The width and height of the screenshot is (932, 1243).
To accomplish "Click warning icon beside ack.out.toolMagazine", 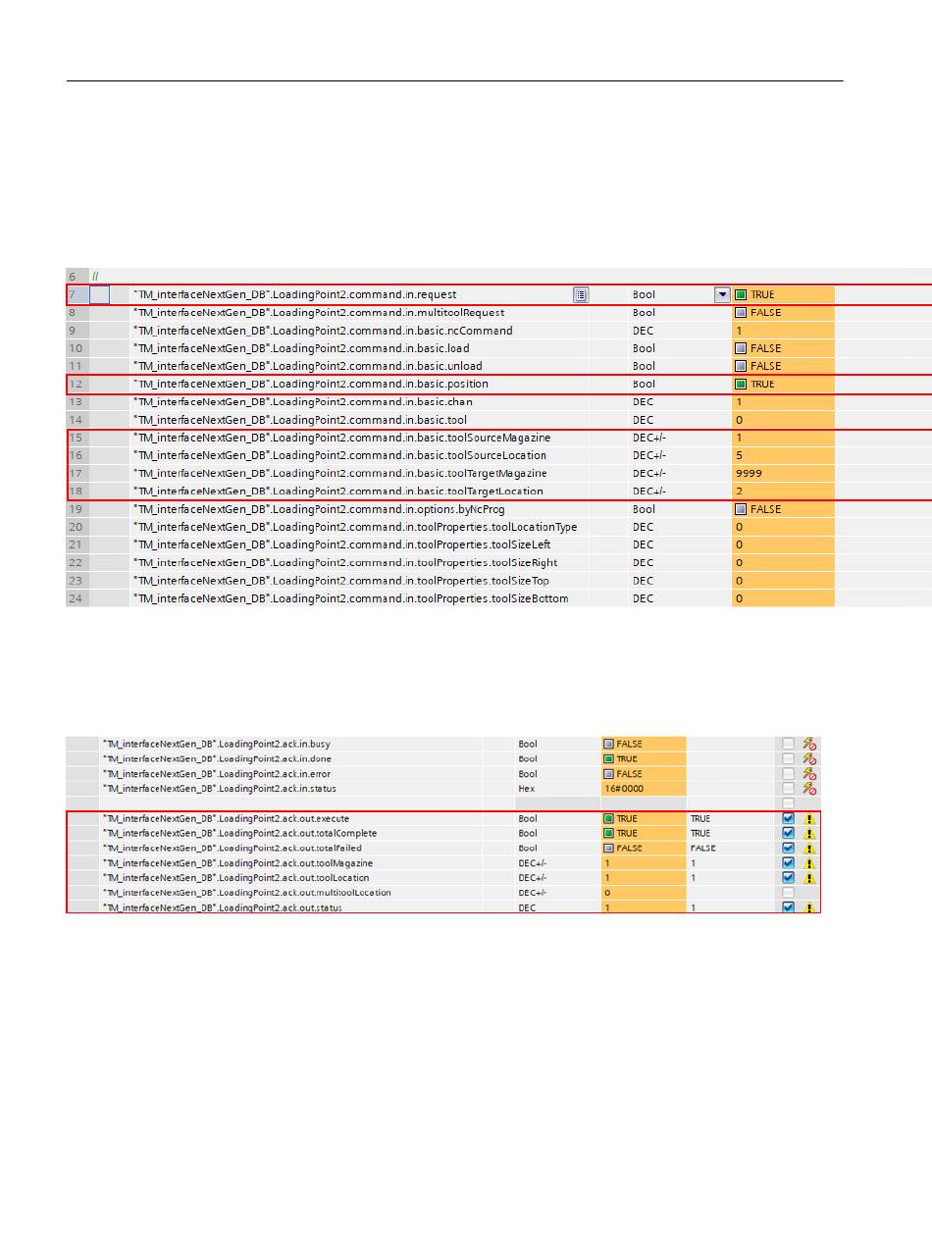I will pyautogui.click(x=809, y=863).
